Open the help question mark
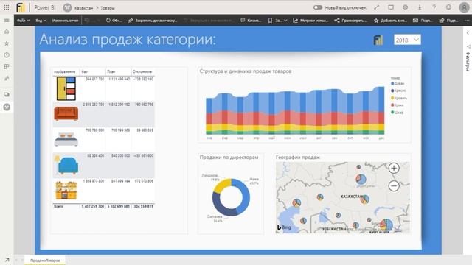 click(434, 7)
